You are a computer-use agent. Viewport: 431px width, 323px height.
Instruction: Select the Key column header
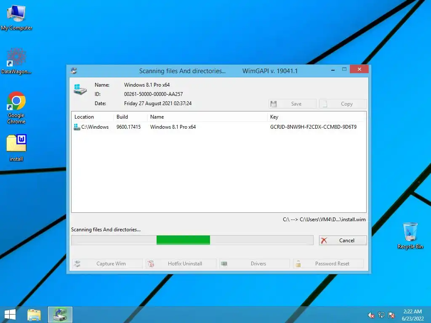tap(317, 117)
